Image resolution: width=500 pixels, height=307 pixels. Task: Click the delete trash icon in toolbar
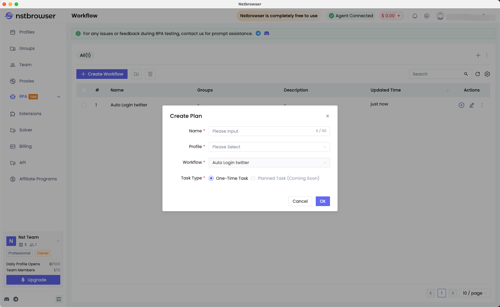150,74
